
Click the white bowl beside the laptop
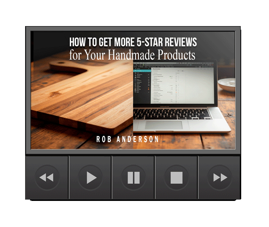pyautogui.click(x=227, y=84)
